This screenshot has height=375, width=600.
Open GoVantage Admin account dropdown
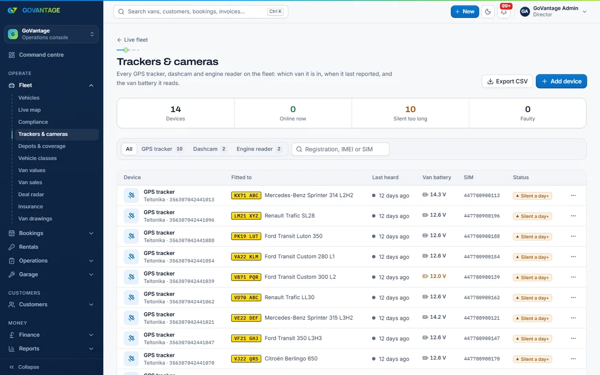[x=554, y=12]
